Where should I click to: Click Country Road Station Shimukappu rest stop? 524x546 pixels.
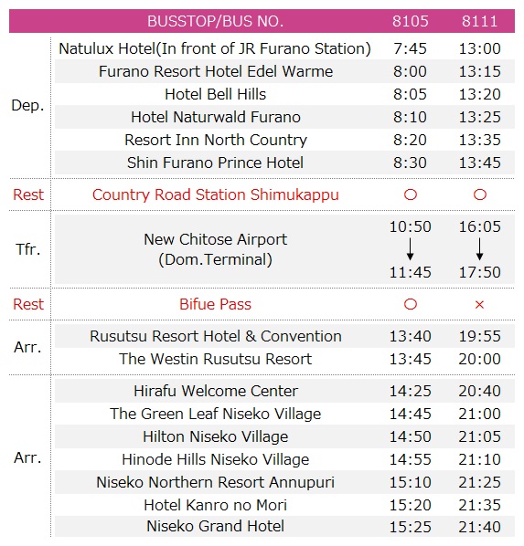point(216,194)
